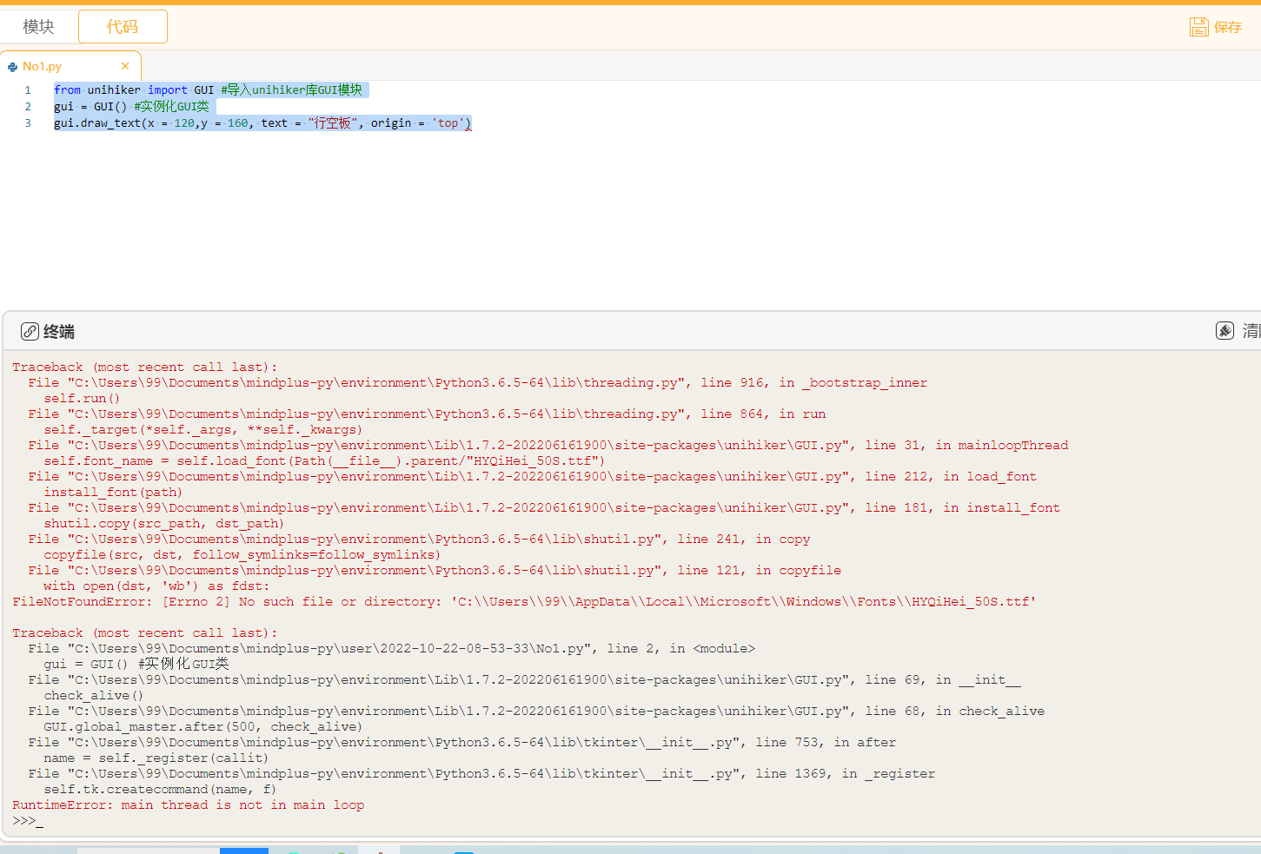Click traceback line ending 'line 864, in run'
The height and width of the screenshot is (854, 1261).
[427, 414]
